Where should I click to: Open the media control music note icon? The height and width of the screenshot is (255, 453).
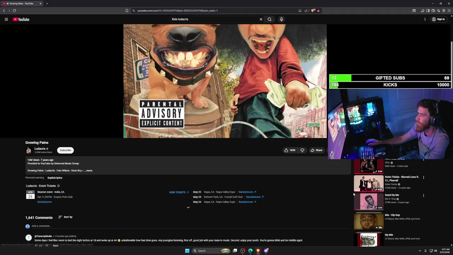tap(423, 11)
